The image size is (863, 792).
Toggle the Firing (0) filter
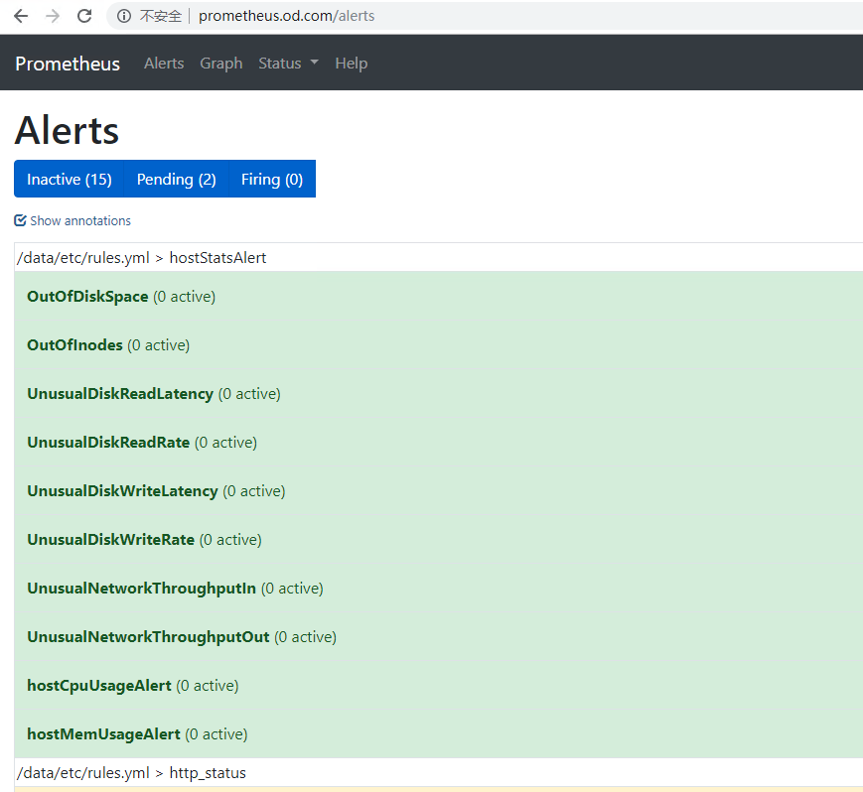[271, 180]
